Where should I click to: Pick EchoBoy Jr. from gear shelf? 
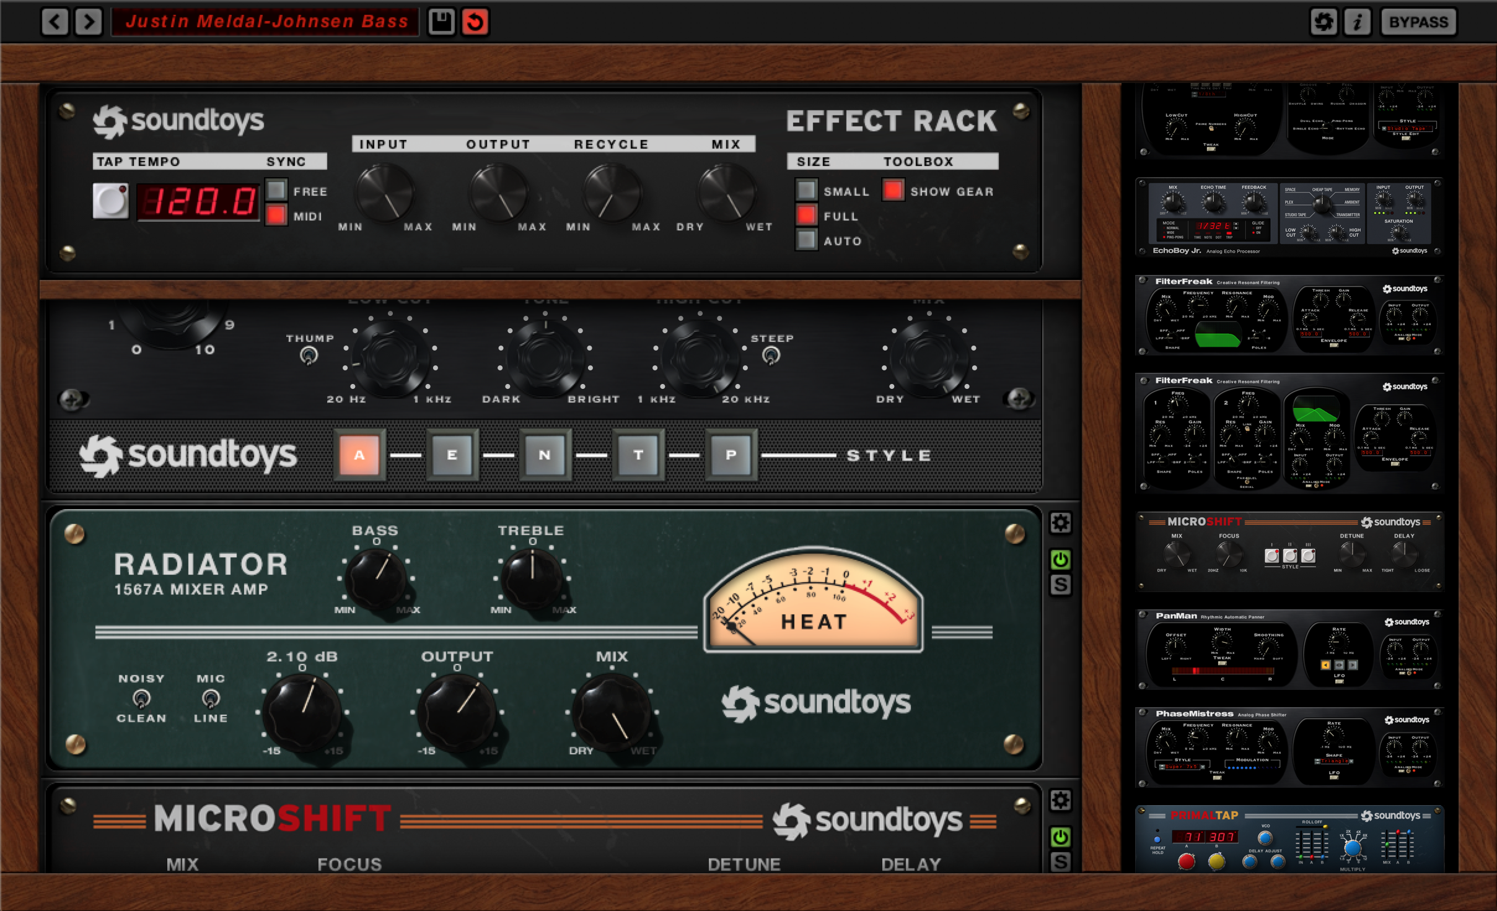[1289, 217]
